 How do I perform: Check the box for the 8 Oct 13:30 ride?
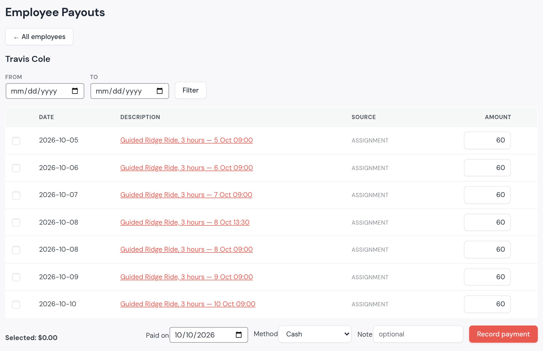[x=16, y=223]
